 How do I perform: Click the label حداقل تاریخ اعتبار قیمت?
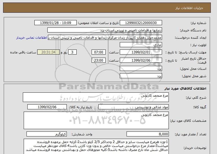(194, 60)
